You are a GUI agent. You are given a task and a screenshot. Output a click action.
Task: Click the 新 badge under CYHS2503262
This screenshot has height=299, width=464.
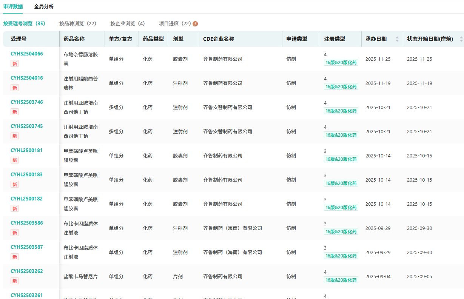(15, 281)
